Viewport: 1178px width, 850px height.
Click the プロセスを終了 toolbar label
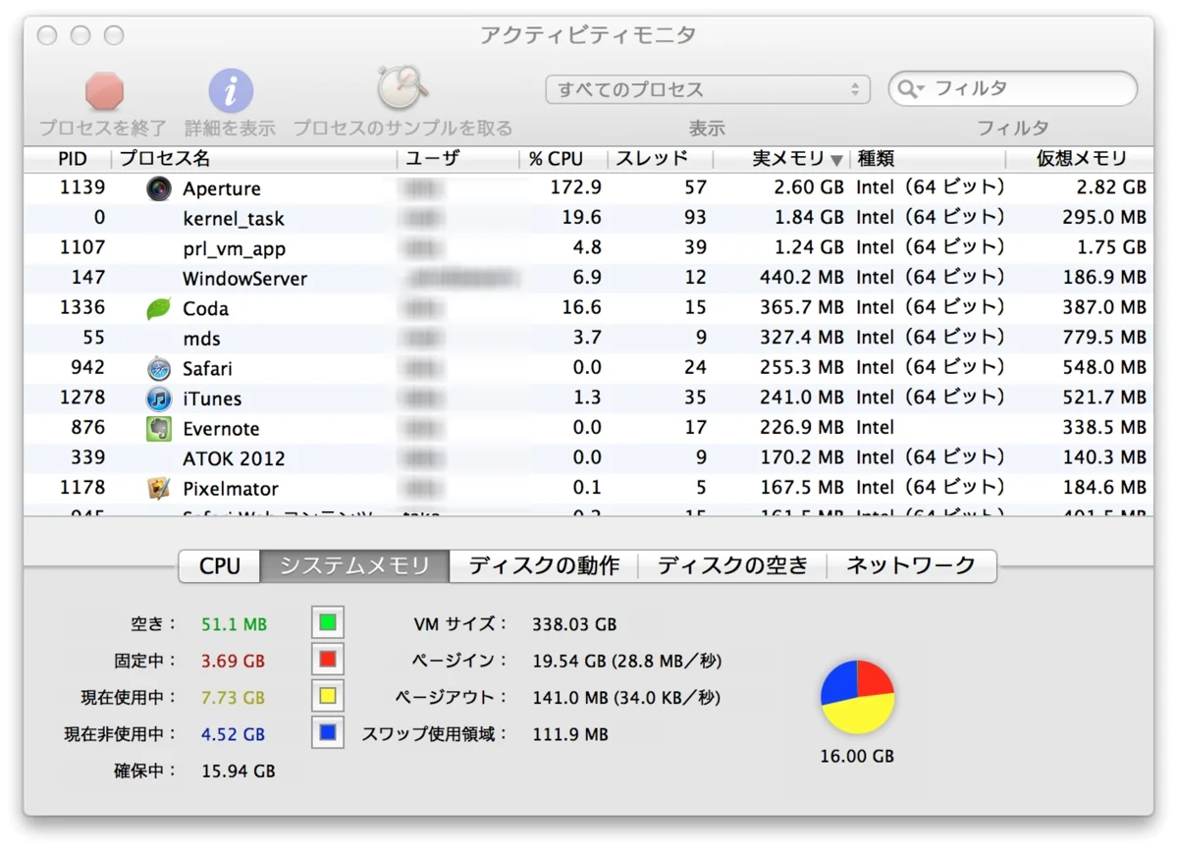click(x=103, y=129)
